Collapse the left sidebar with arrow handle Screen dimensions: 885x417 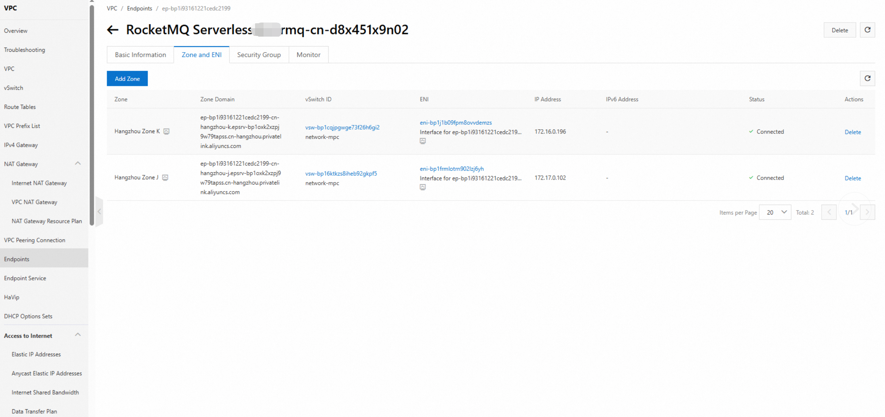[x=99, y=211]
